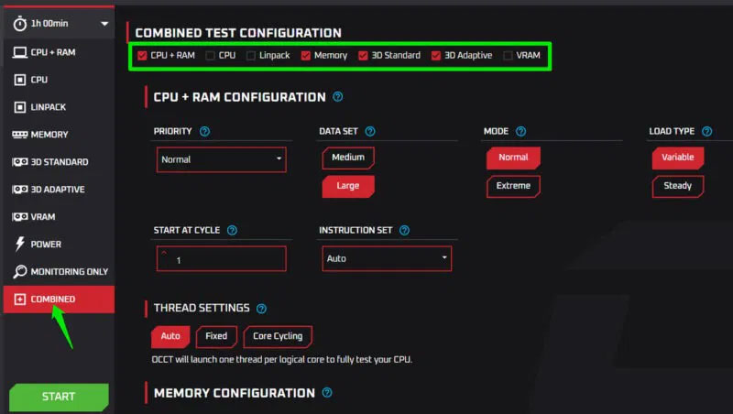Switch to MEMORY test tab
Image resolution: width=733 pixels, height=414 pixels.
(59, 135)
